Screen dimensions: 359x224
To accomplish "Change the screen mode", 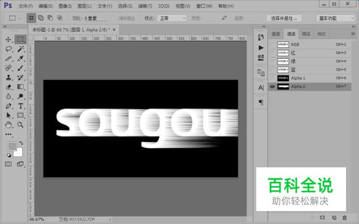I will pyautogui.click(x=20, y=164).
